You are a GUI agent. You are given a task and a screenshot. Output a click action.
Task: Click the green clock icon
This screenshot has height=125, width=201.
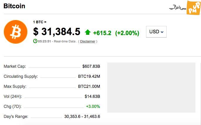click(35, 41)
